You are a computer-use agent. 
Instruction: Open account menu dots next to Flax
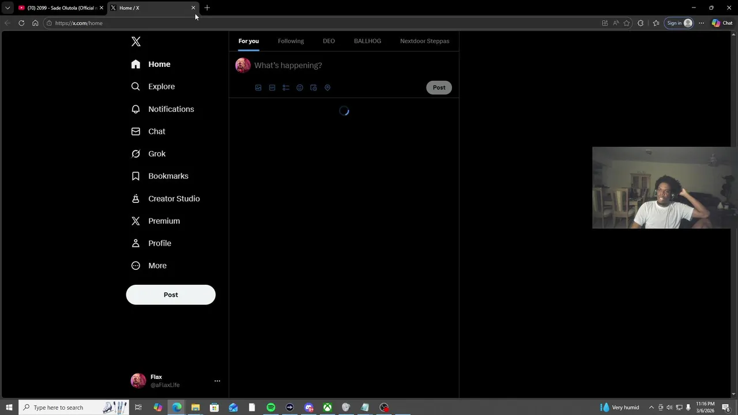click(x=217, y=381)
